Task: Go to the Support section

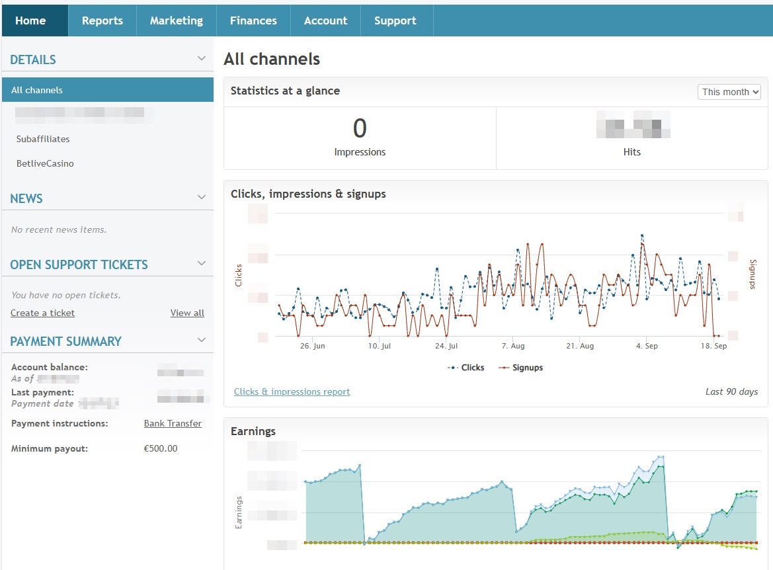Action: click(x=395, y=20)
